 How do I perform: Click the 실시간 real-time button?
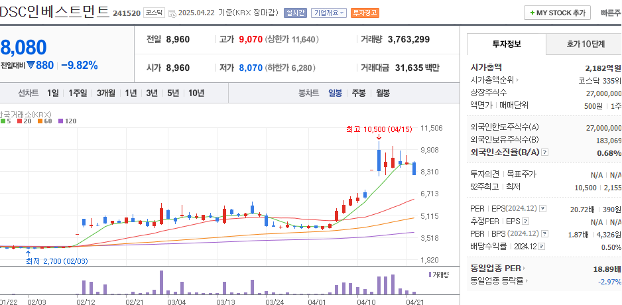pyautogui.click(x=295, y=13)
